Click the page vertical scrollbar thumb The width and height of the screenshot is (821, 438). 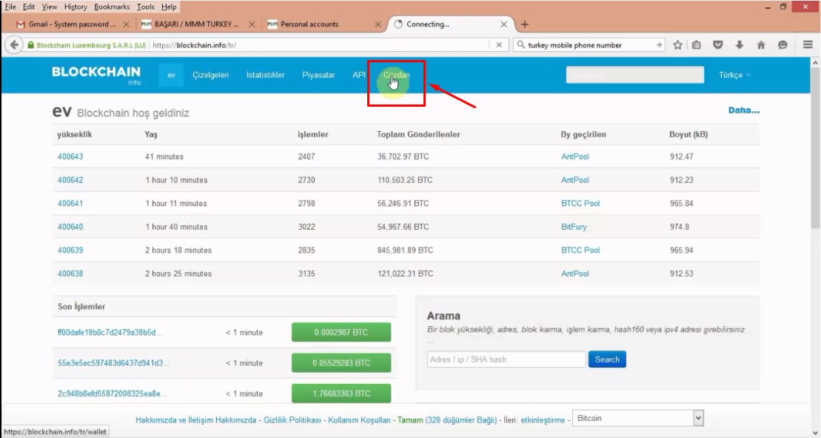pyautogui.click(x=815, y=147)
